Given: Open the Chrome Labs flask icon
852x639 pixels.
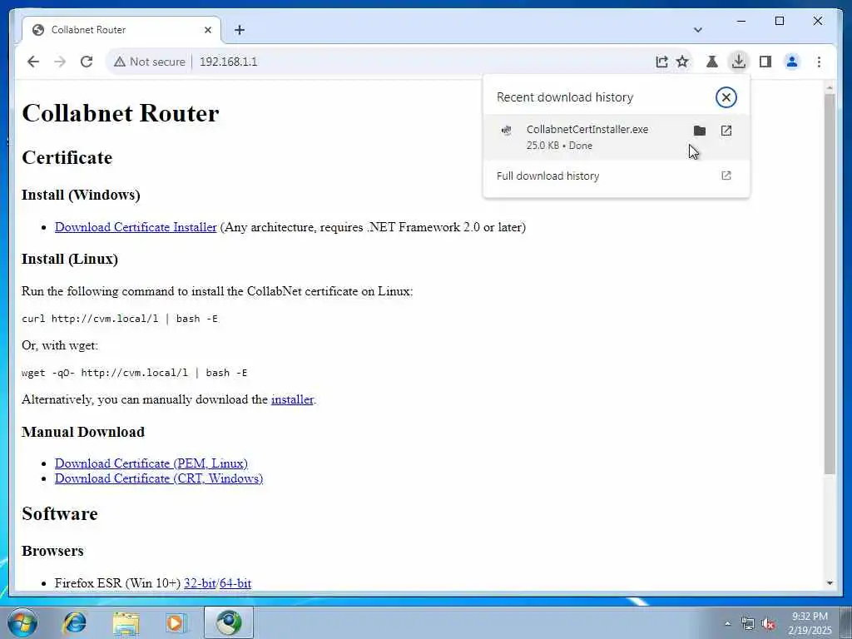Looking at the screenshot, I should point(712,62).
